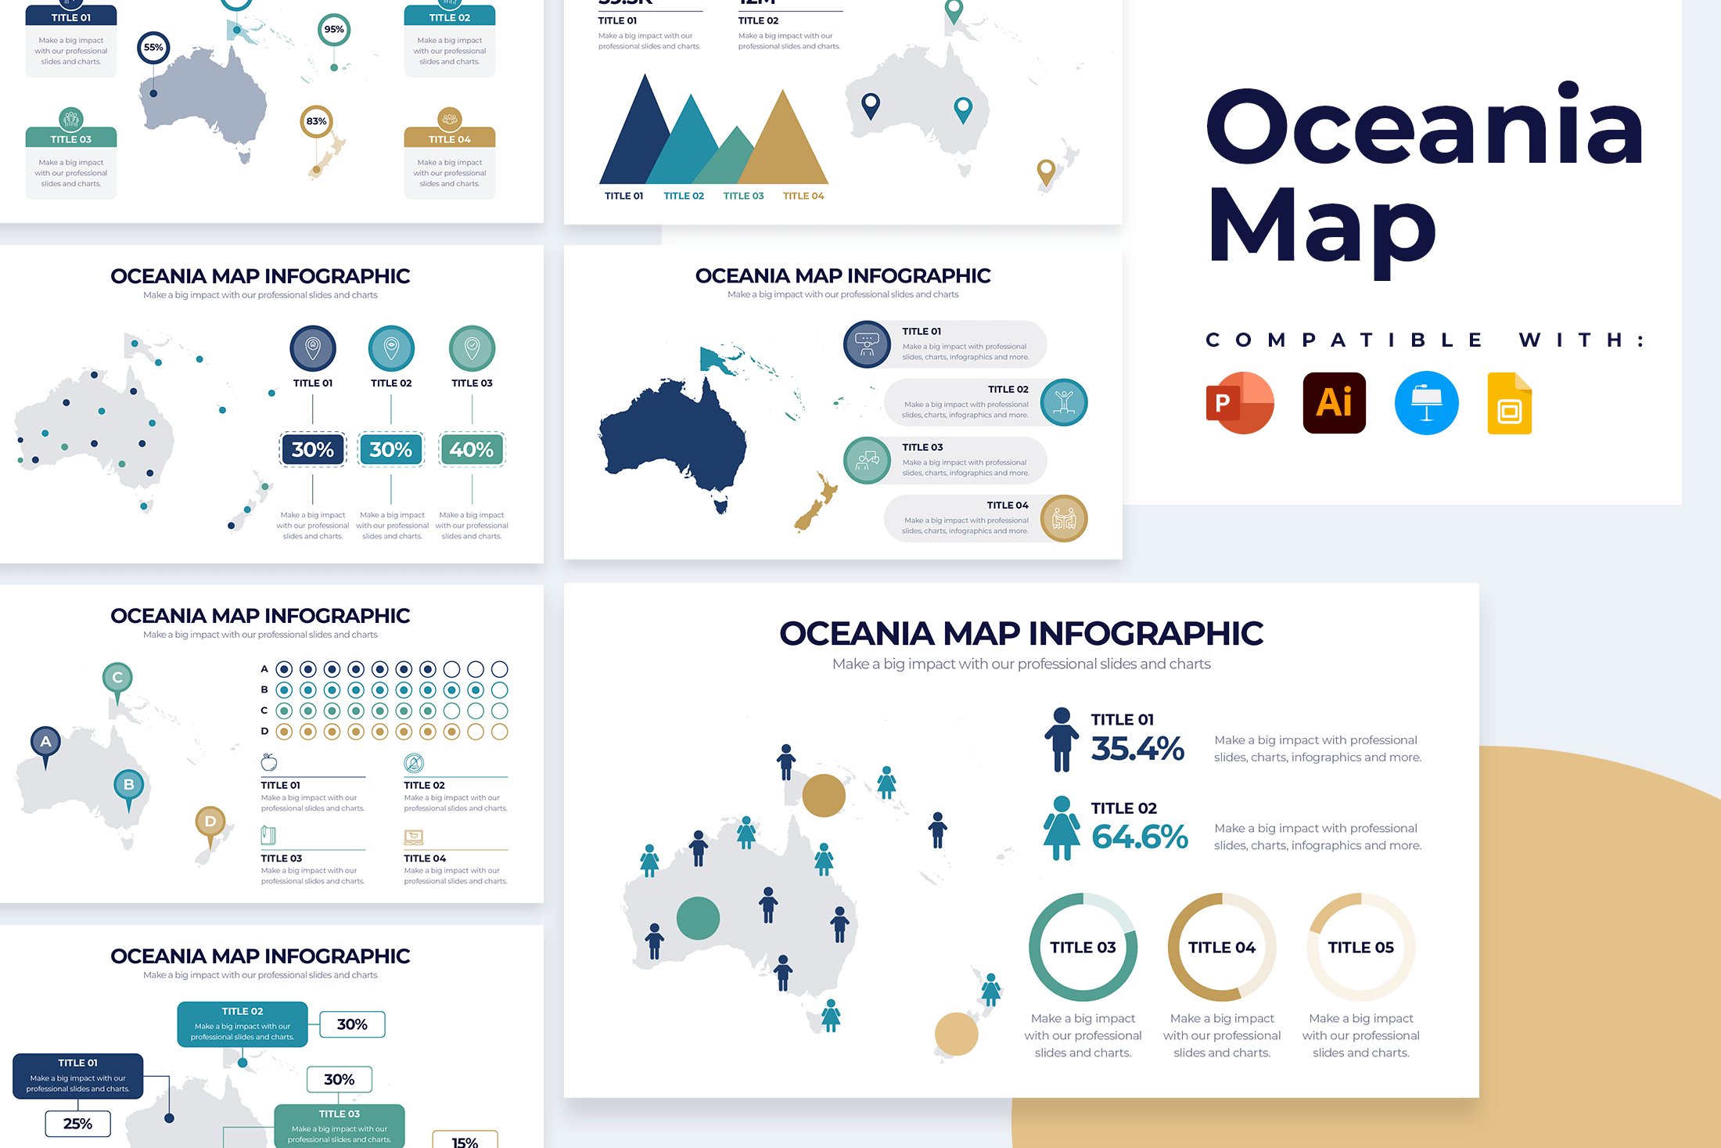Click the large green circle on Australia
1721x1148 pixels.
pos(698,918)
